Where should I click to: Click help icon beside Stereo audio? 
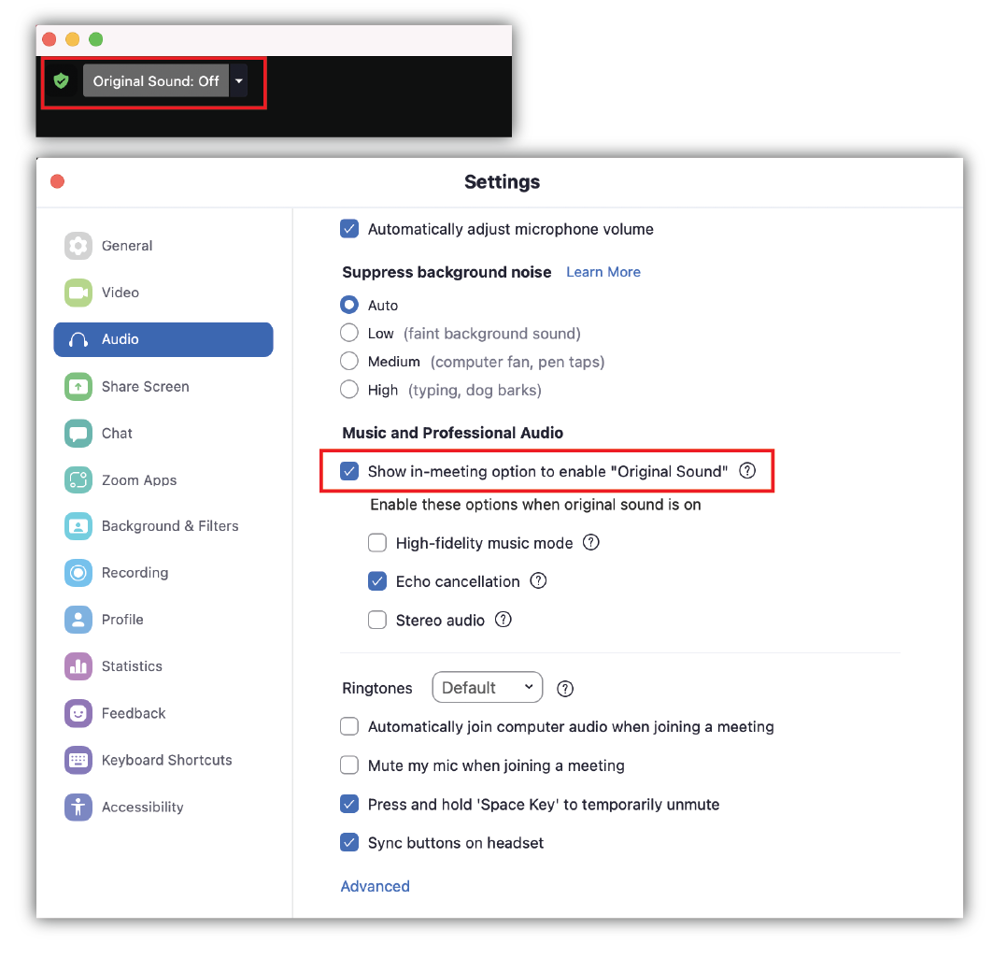coord(503,620)
